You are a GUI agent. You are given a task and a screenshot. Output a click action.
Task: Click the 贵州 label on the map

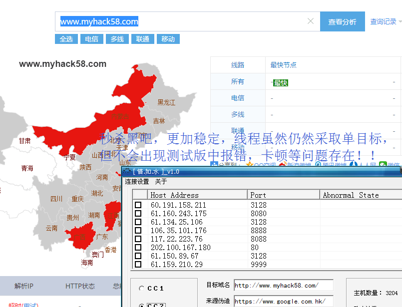pos(72,218)
